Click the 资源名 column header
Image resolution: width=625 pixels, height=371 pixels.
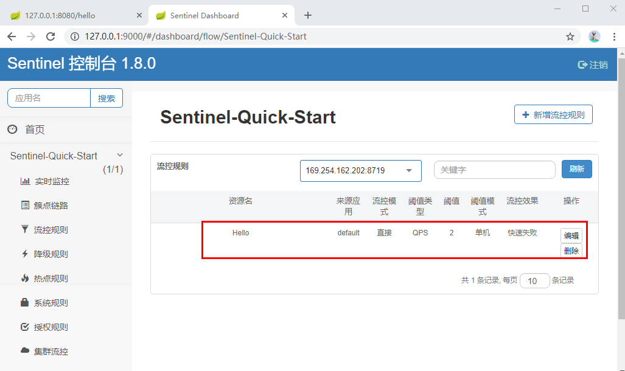(x=240, y=201)
